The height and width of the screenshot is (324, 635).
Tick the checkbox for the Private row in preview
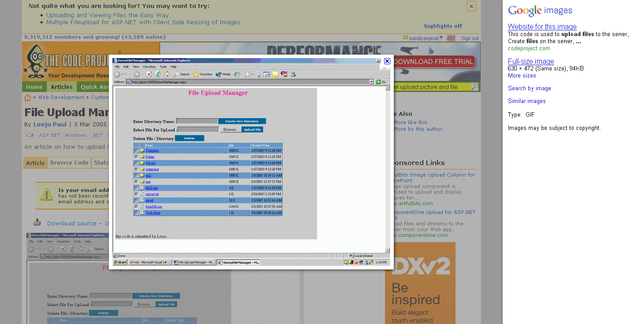[136, 163]
